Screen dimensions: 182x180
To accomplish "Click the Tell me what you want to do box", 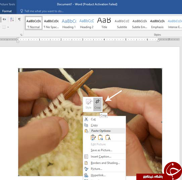I will pos(44,11).
